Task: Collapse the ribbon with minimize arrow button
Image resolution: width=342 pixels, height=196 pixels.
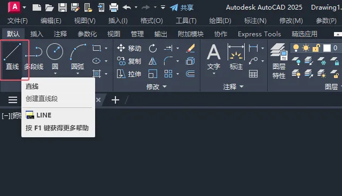Action: click(338, 34)
